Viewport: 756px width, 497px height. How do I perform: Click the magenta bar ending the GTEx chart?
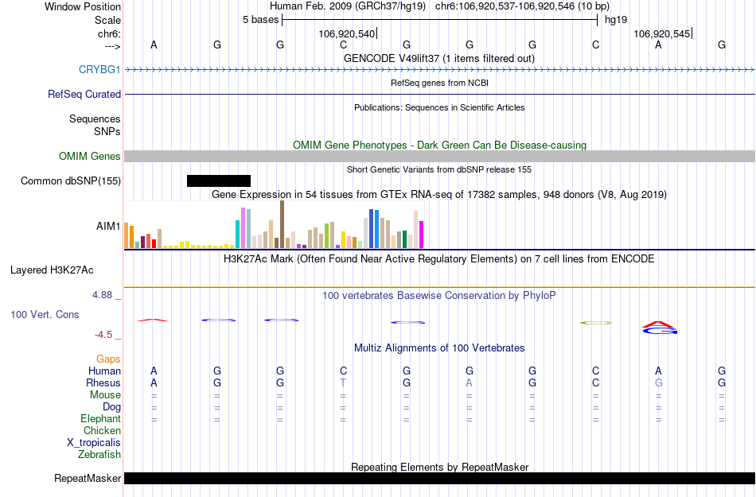[422, 235]
